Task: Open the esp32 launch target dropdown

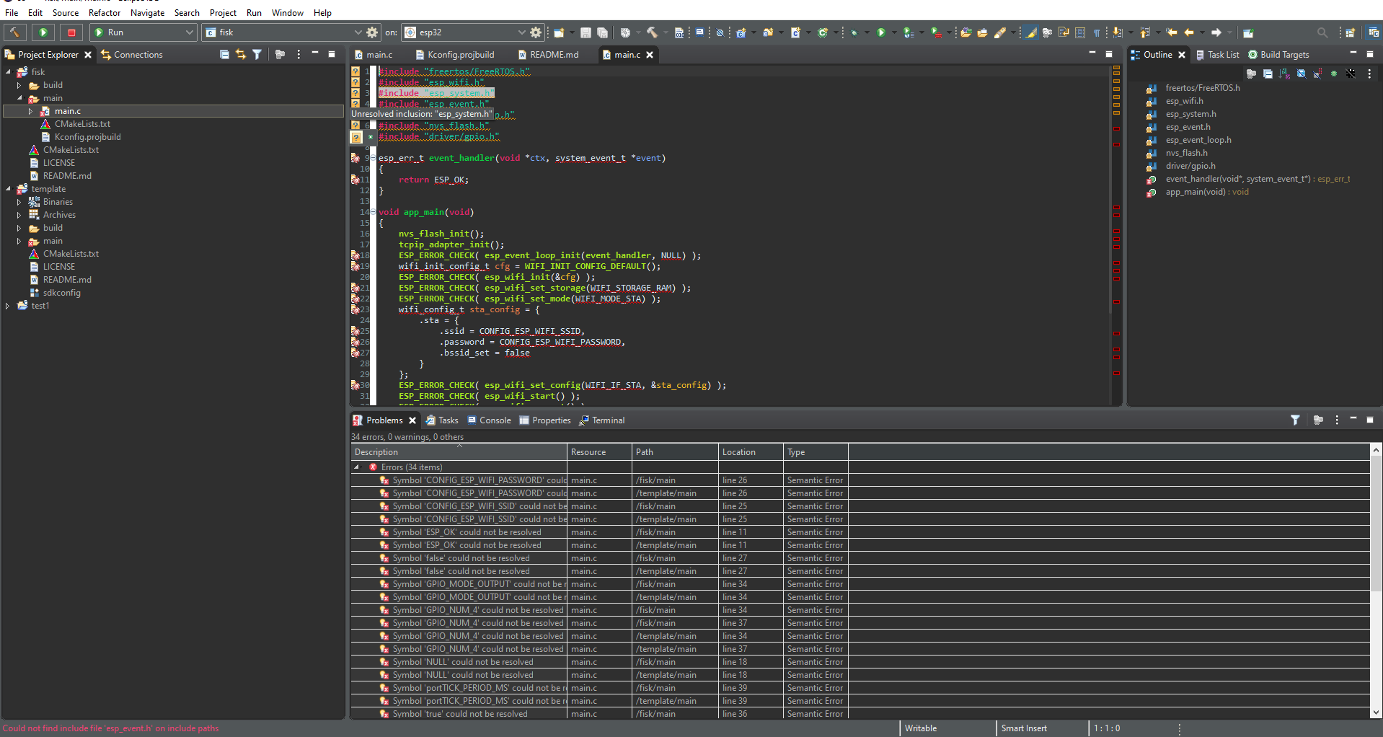Action: click(x=521, y=32)
